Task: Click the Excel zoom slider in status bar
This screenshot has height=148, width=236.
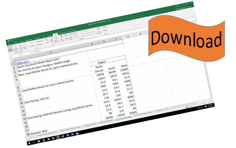Action: [x=203, y=104]
